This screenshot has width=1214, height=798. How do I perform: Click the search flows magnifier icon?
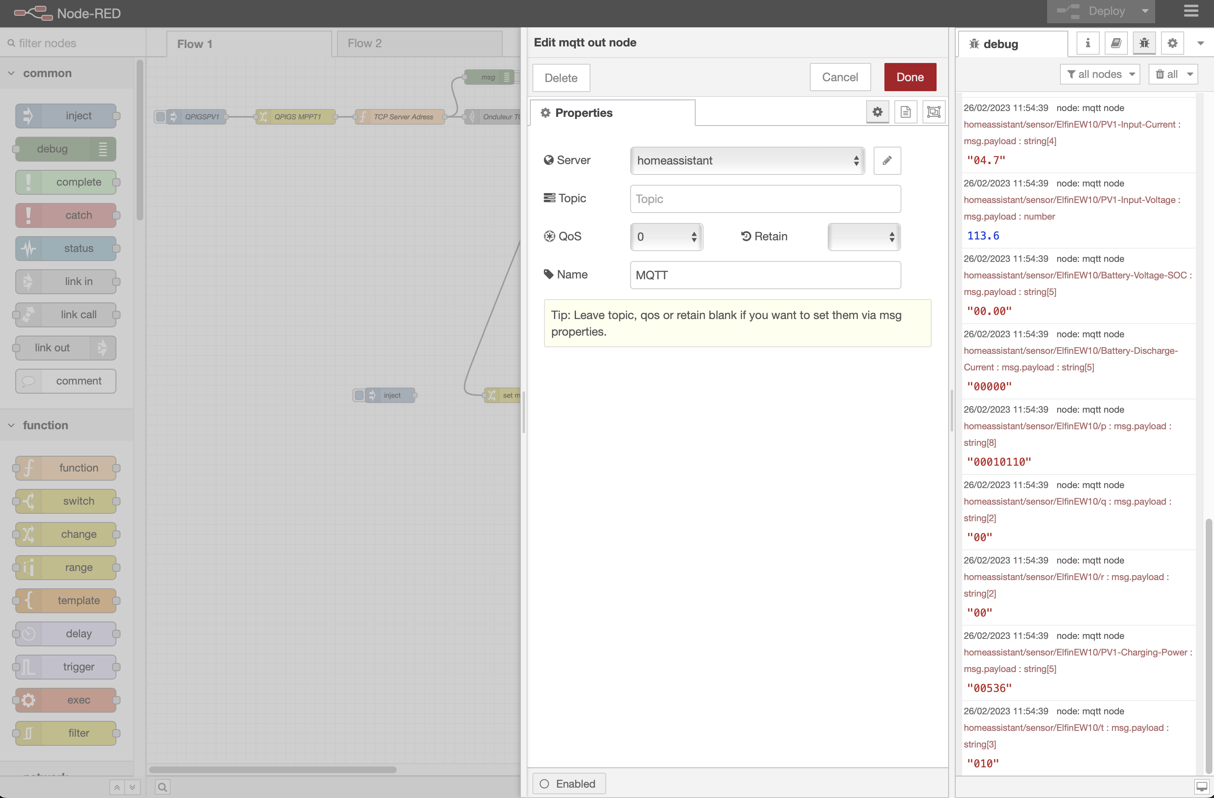(162, 787)
